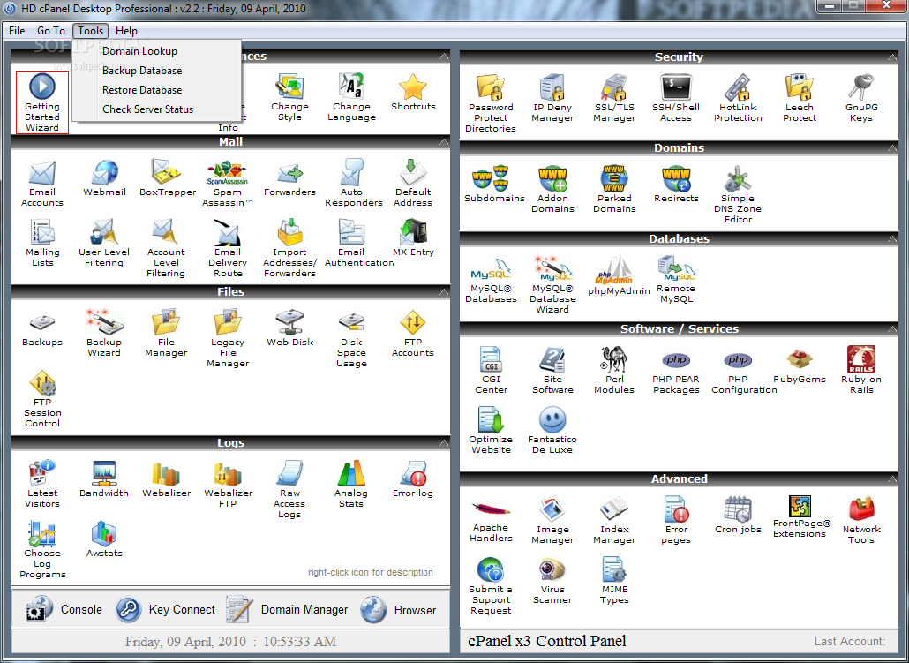This screenshot has height=663, width=909.
Task: Open Addon Domains
Action: pos(552,190)
